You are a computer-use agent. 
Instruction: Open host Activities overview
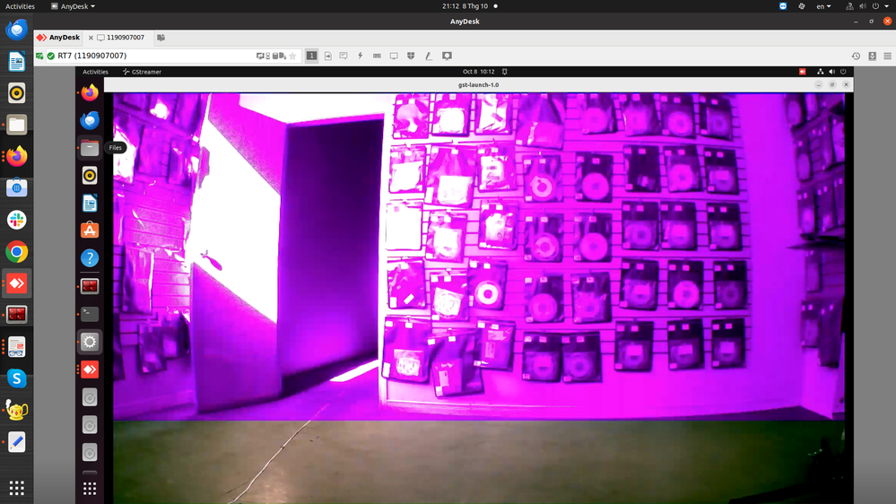20,5
